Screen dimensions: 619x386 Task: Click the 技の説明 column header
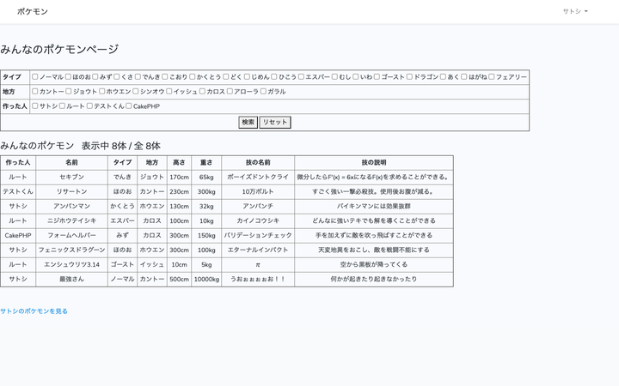tap(374, 162)
